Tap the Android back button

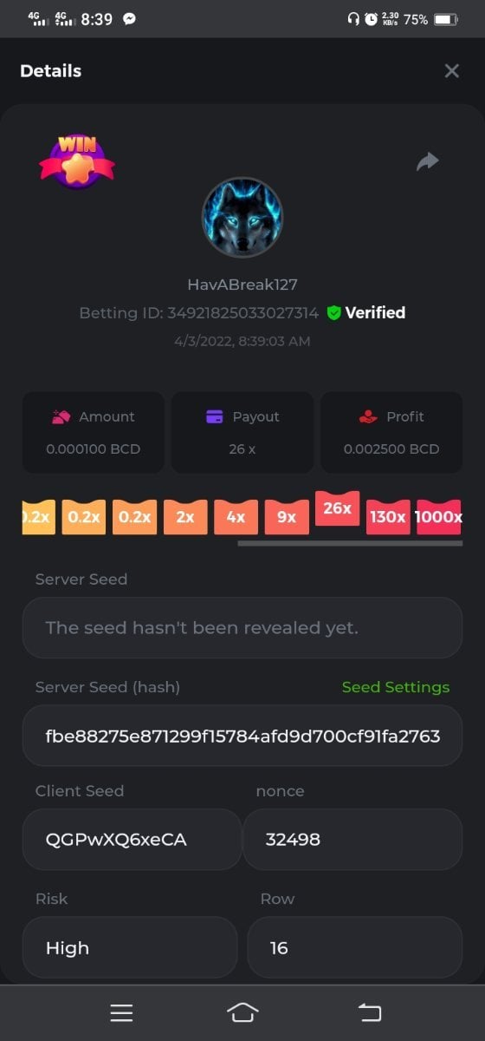coord(370,1012)
